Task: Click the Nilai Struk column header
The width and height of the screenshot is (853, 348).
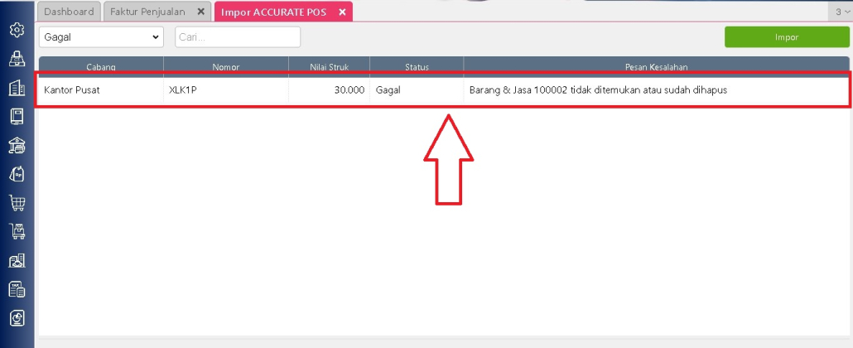Action: click(x=329, y=66)
